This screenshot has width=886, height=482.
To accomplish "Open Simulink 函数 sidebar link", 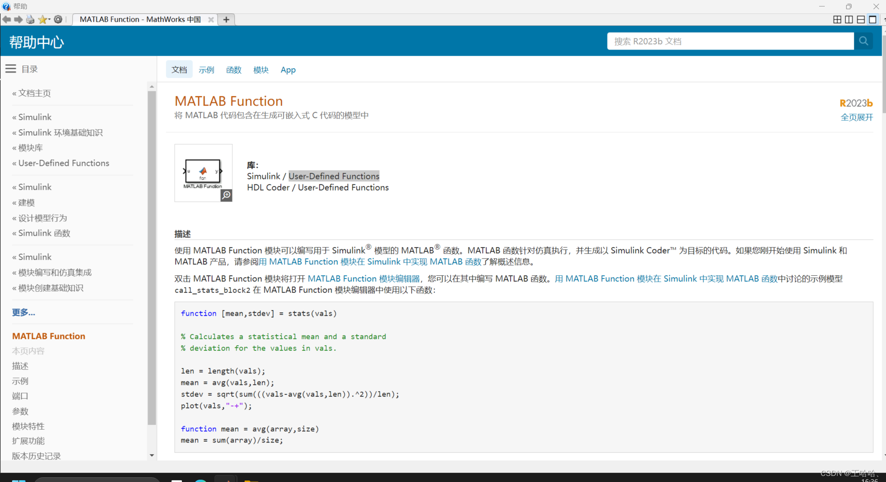I will 44,233.
